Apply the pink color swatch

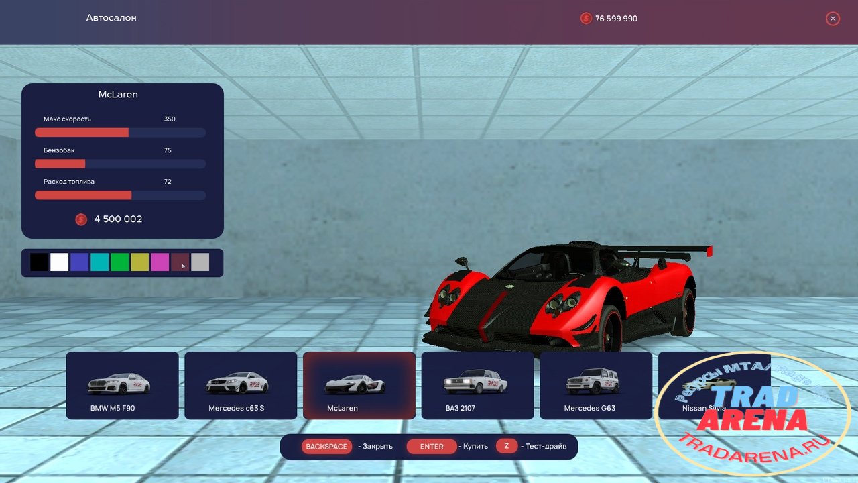[x=160, y=262]
